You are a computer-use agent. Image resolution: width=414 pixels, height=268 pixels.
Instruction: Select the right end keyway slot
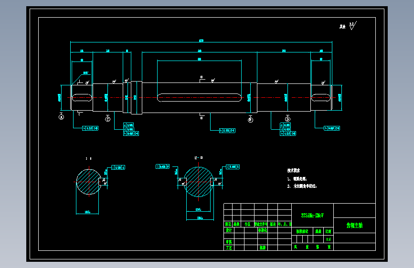(321, 98)
